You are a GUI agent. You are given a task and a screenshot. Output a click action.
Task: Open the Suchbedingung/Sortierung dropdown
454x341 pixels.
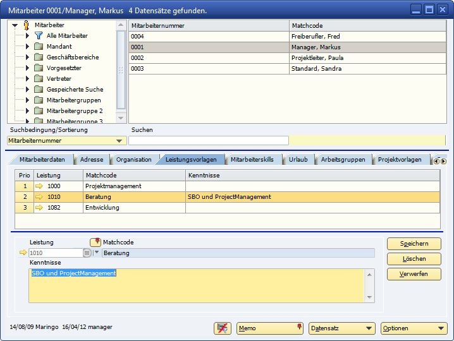pyautogui.click(x=119, y=141)
